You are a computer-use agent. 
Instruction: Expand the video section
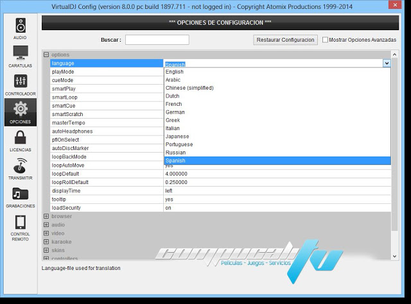click(46, 233)
